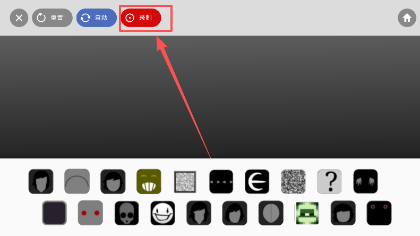Select the olive grinning teeth face icon

(x=149, y=181)
